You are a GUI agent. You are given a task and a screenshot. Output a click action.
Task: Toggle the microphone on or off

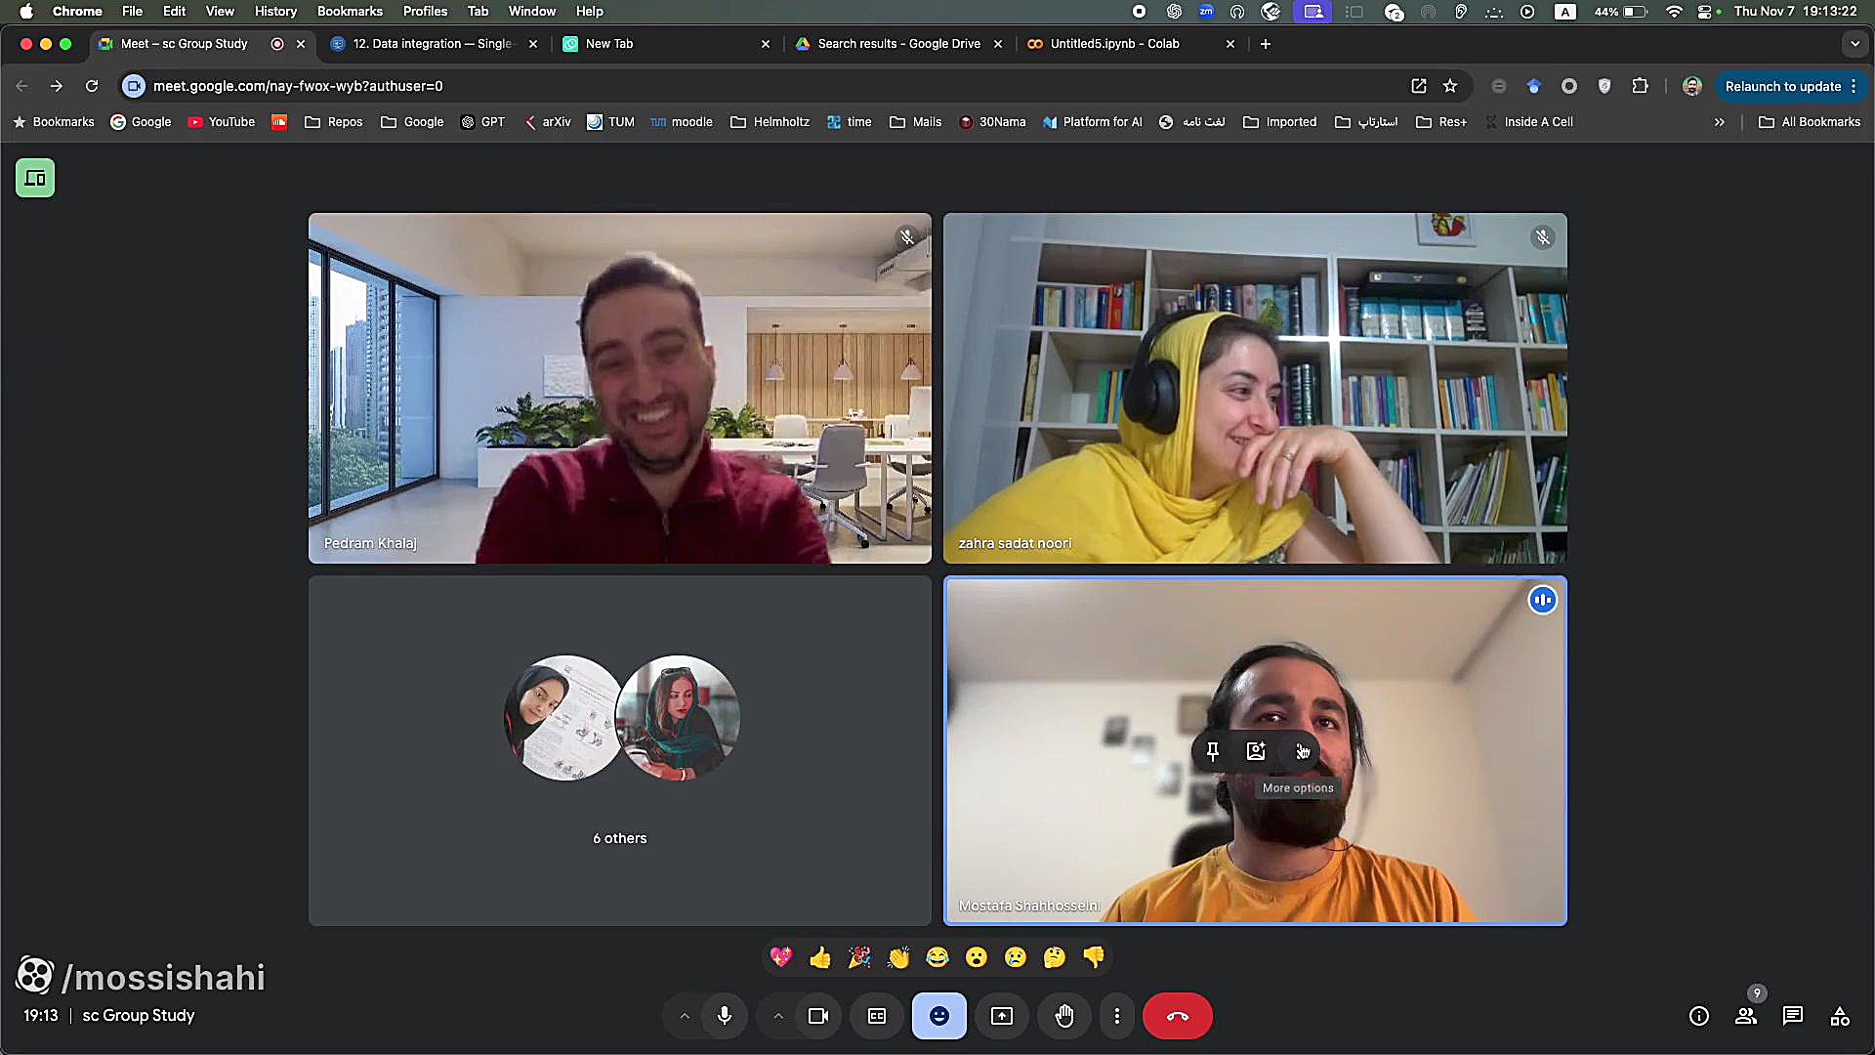pyautogui.click(x=724, y=1016)
